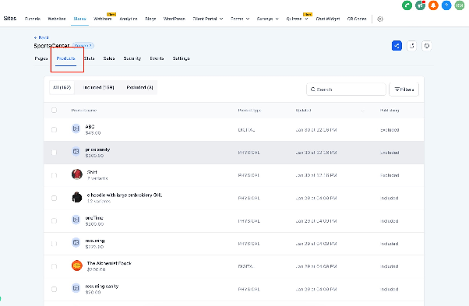Open the Stores section

(79, 19)
